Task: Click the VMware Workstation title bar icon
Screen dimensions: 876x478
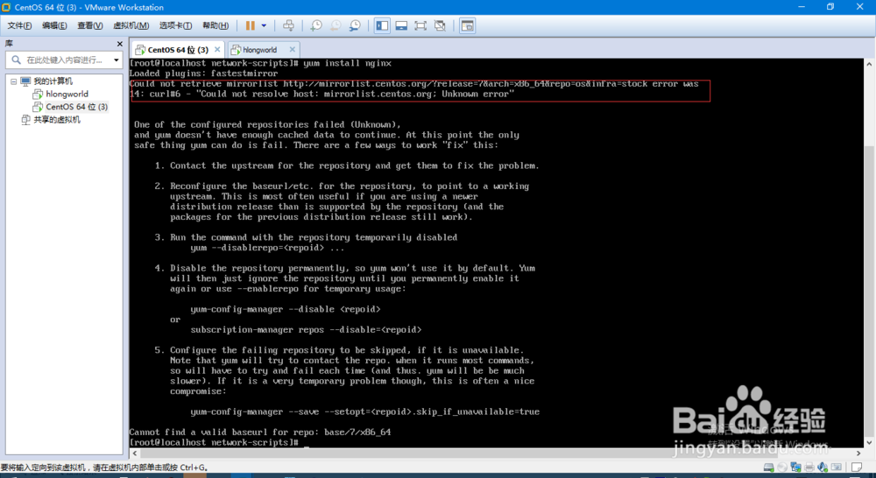Action: [x=6, y=7]
